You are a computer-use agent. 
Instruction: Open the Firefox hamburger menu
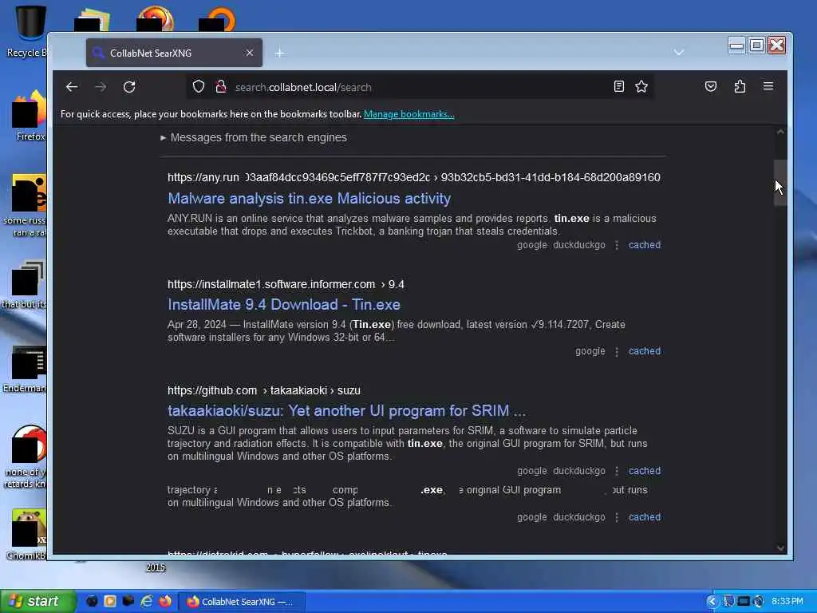coord(768,86)
